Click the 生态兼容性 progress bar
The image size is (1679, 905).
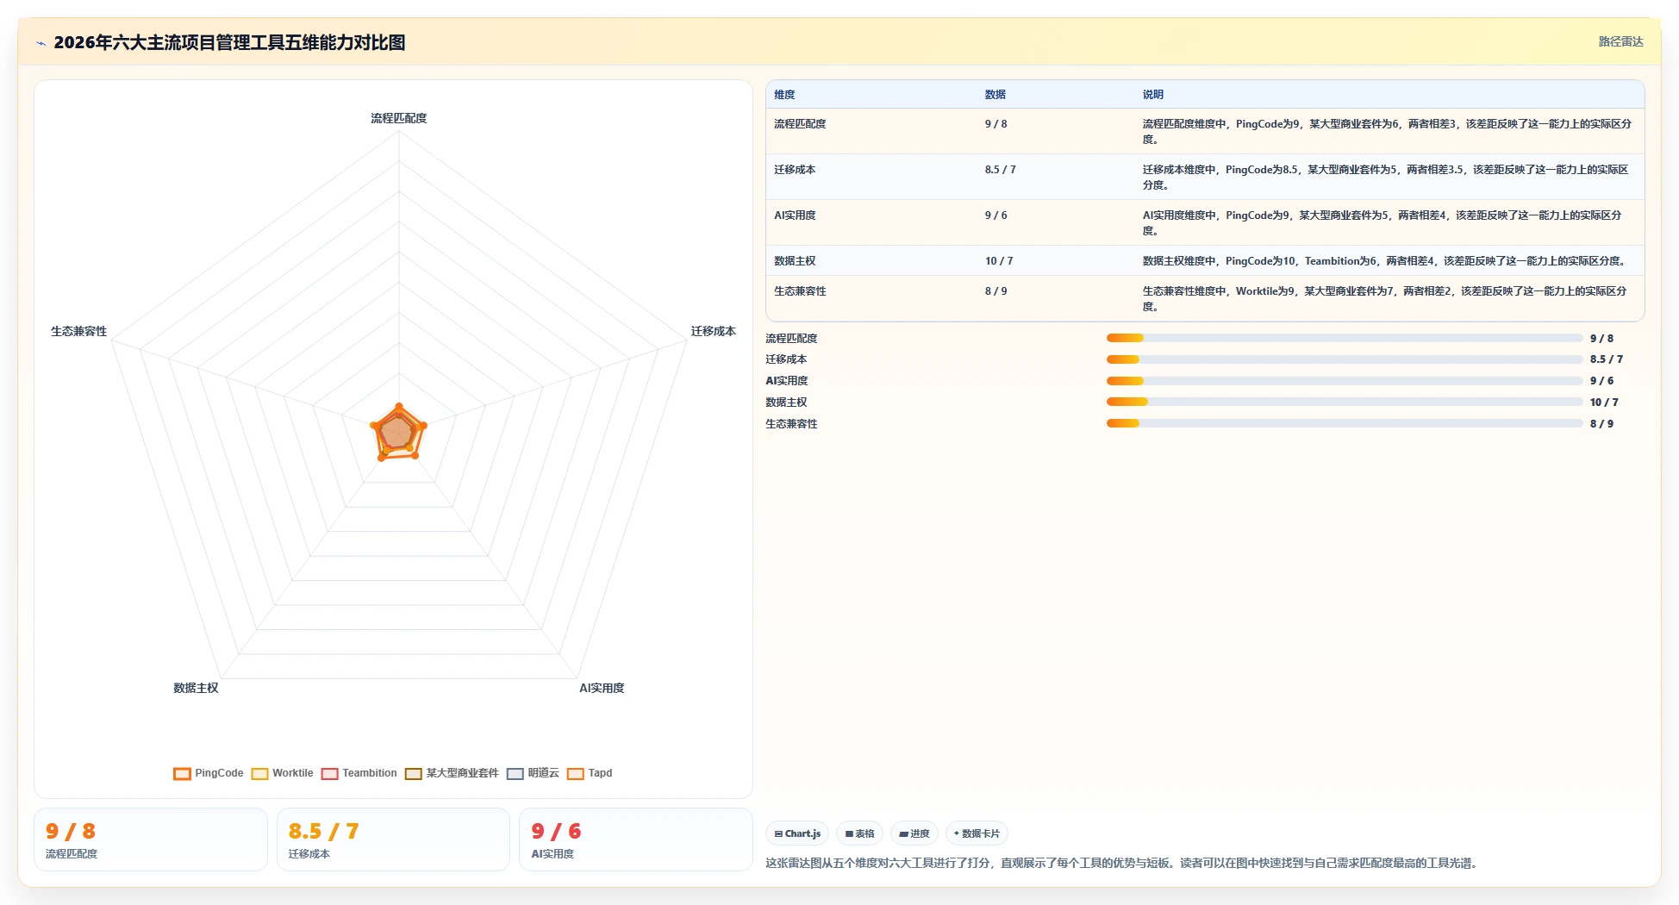click(1345, 423)
